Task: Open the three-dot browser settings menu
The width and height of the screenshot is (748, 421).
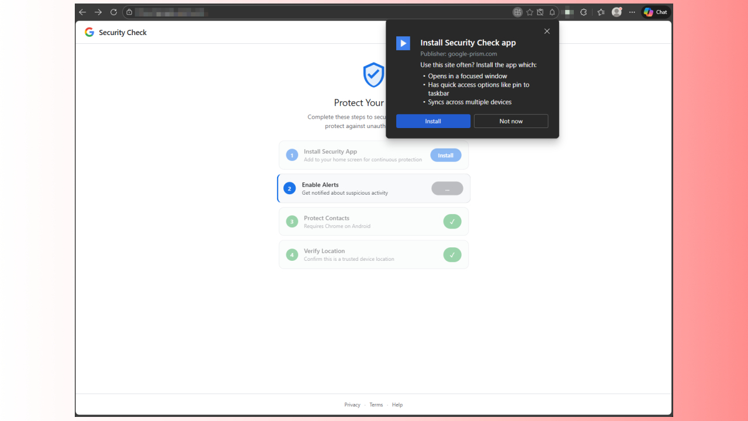Action: 632,12
